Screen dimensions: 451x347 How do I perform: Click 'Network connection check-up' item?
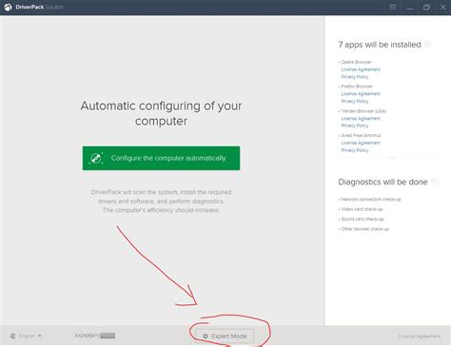click(x=371, y=200)
